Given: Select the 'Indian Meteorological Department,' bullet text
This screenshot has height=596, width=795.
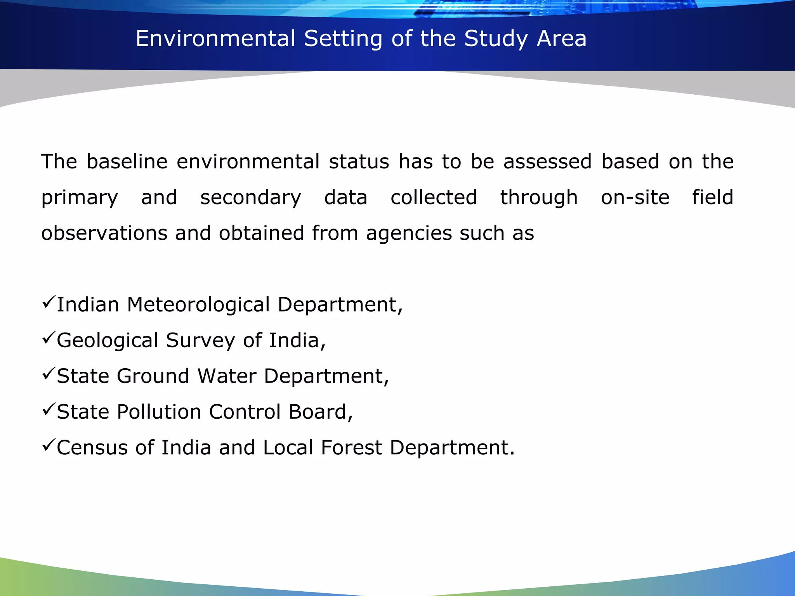Looking at the screenshot, I should [x=230, y=305].
